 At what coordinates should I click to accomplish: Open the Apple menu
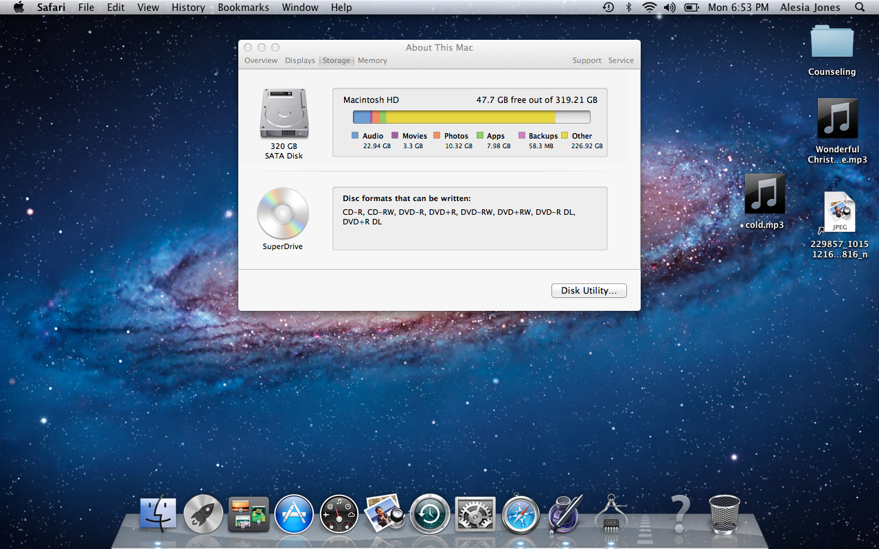pos(19,8)
